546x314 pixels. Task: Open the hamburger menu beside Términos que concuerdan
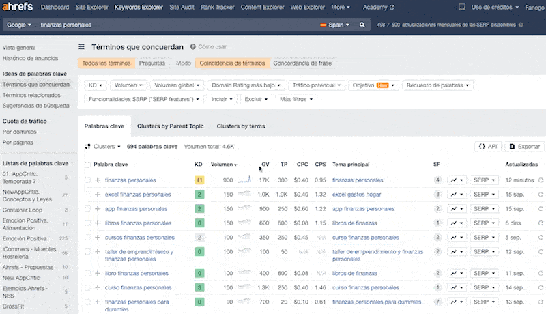point(81,46)
